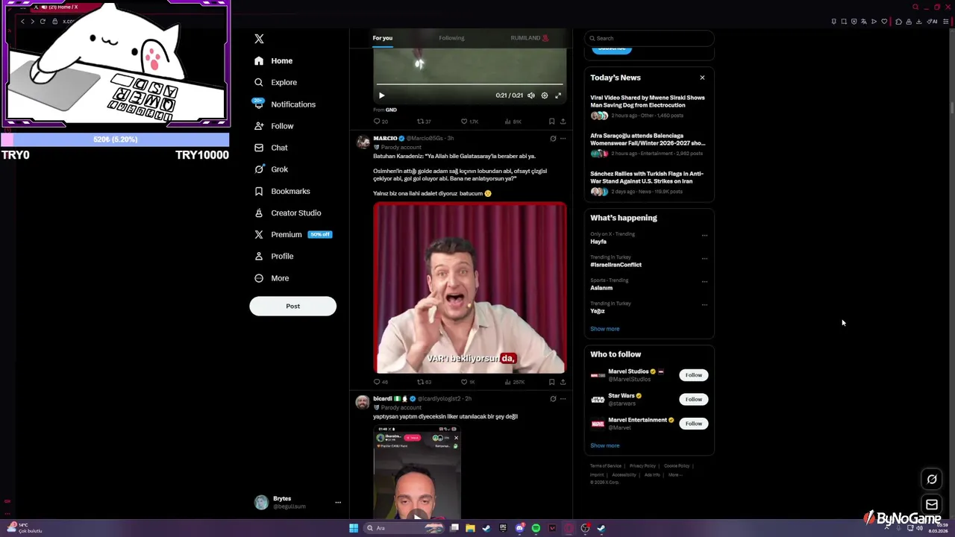Close the Today's News panel
The image size is (955, 537).
[702, 78]
